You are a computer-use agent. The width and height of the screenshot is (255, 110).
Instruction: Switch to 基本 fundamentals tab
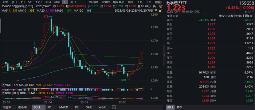point(179,107)
